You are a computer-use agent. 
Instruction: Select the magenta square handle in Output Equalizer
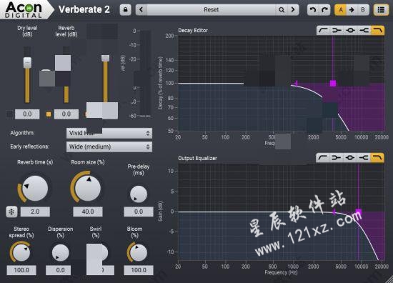(359, 212)
